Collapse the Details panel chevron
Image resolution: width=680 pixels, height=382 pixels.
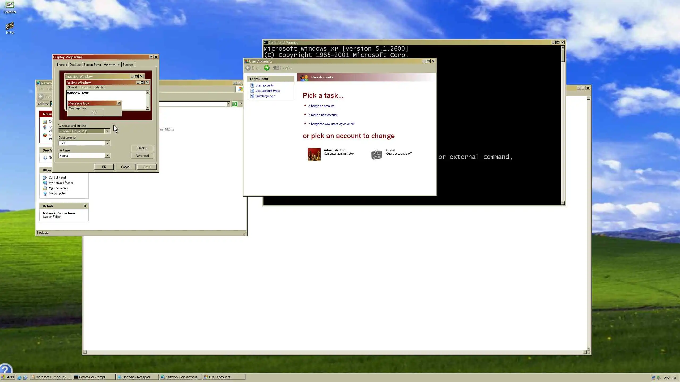85,206
